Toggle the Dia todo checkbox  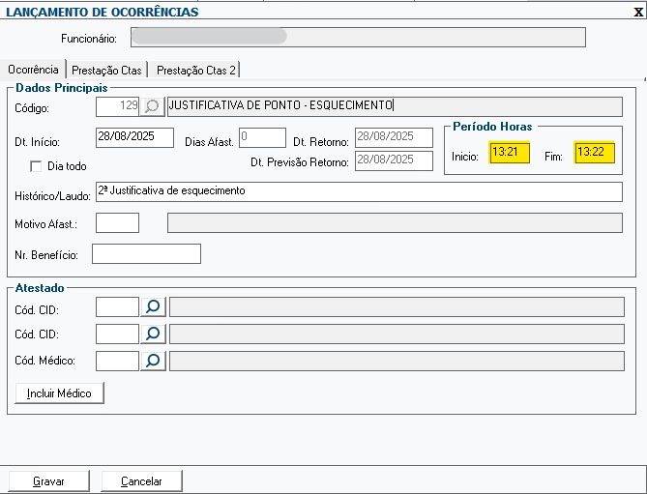point(37,166)
